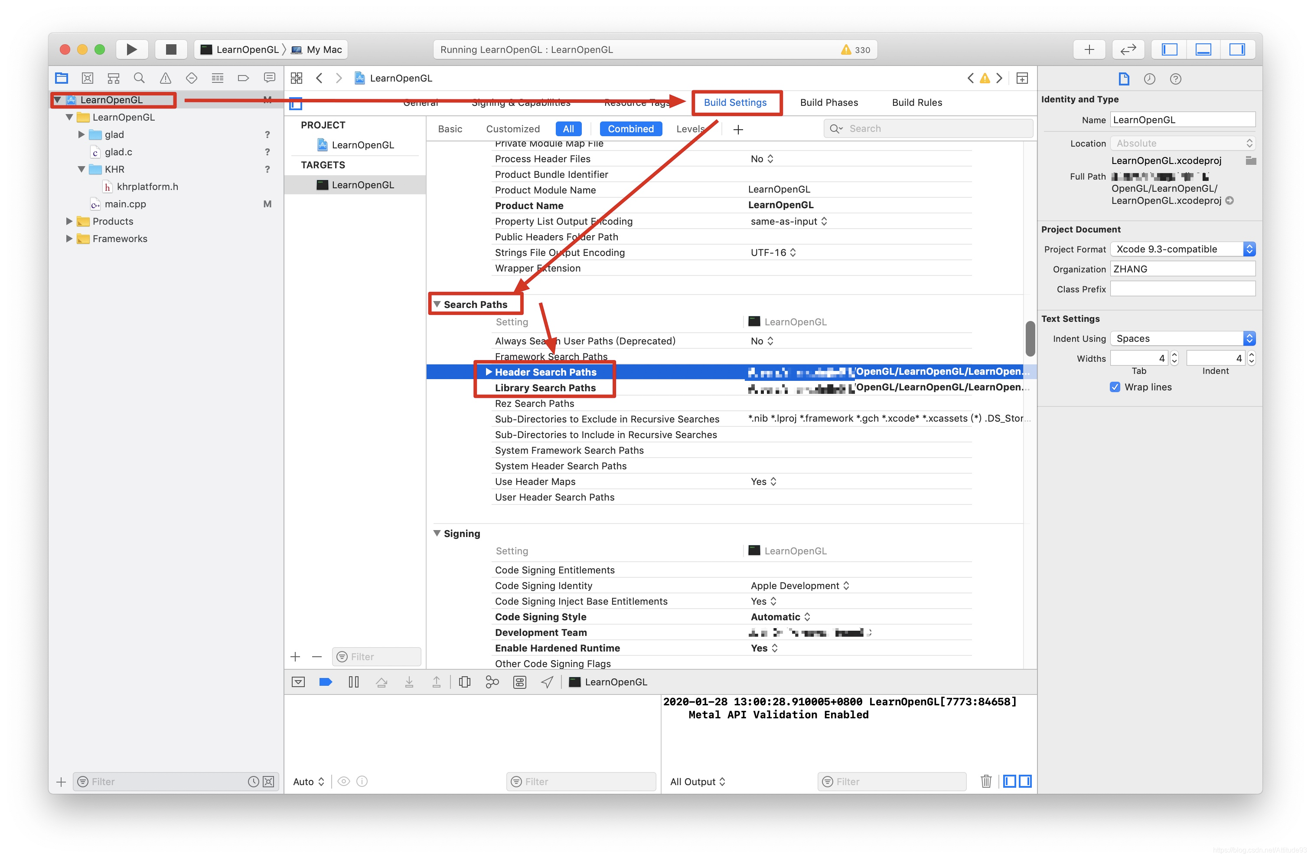
Task: Show the Quick Help inspector icon
Action: [x=1175, y=79]
